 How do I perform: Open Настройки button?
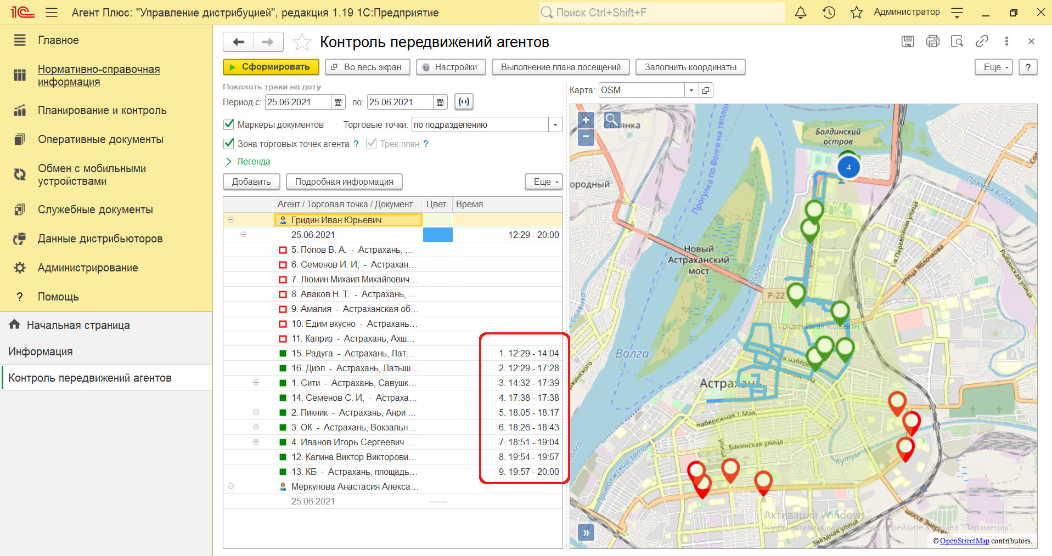click(451, 67)
